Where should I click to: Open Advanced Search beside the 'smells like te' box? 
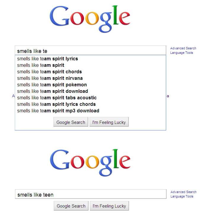[183, 48]
